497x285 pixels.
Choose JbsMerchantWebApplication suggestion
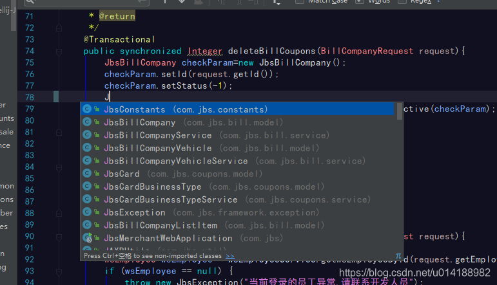(x=237, y=238)
